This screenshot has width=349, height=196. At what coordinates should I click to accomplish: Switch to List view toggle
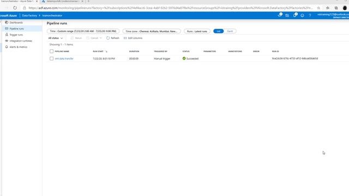(x=218, y=31)
